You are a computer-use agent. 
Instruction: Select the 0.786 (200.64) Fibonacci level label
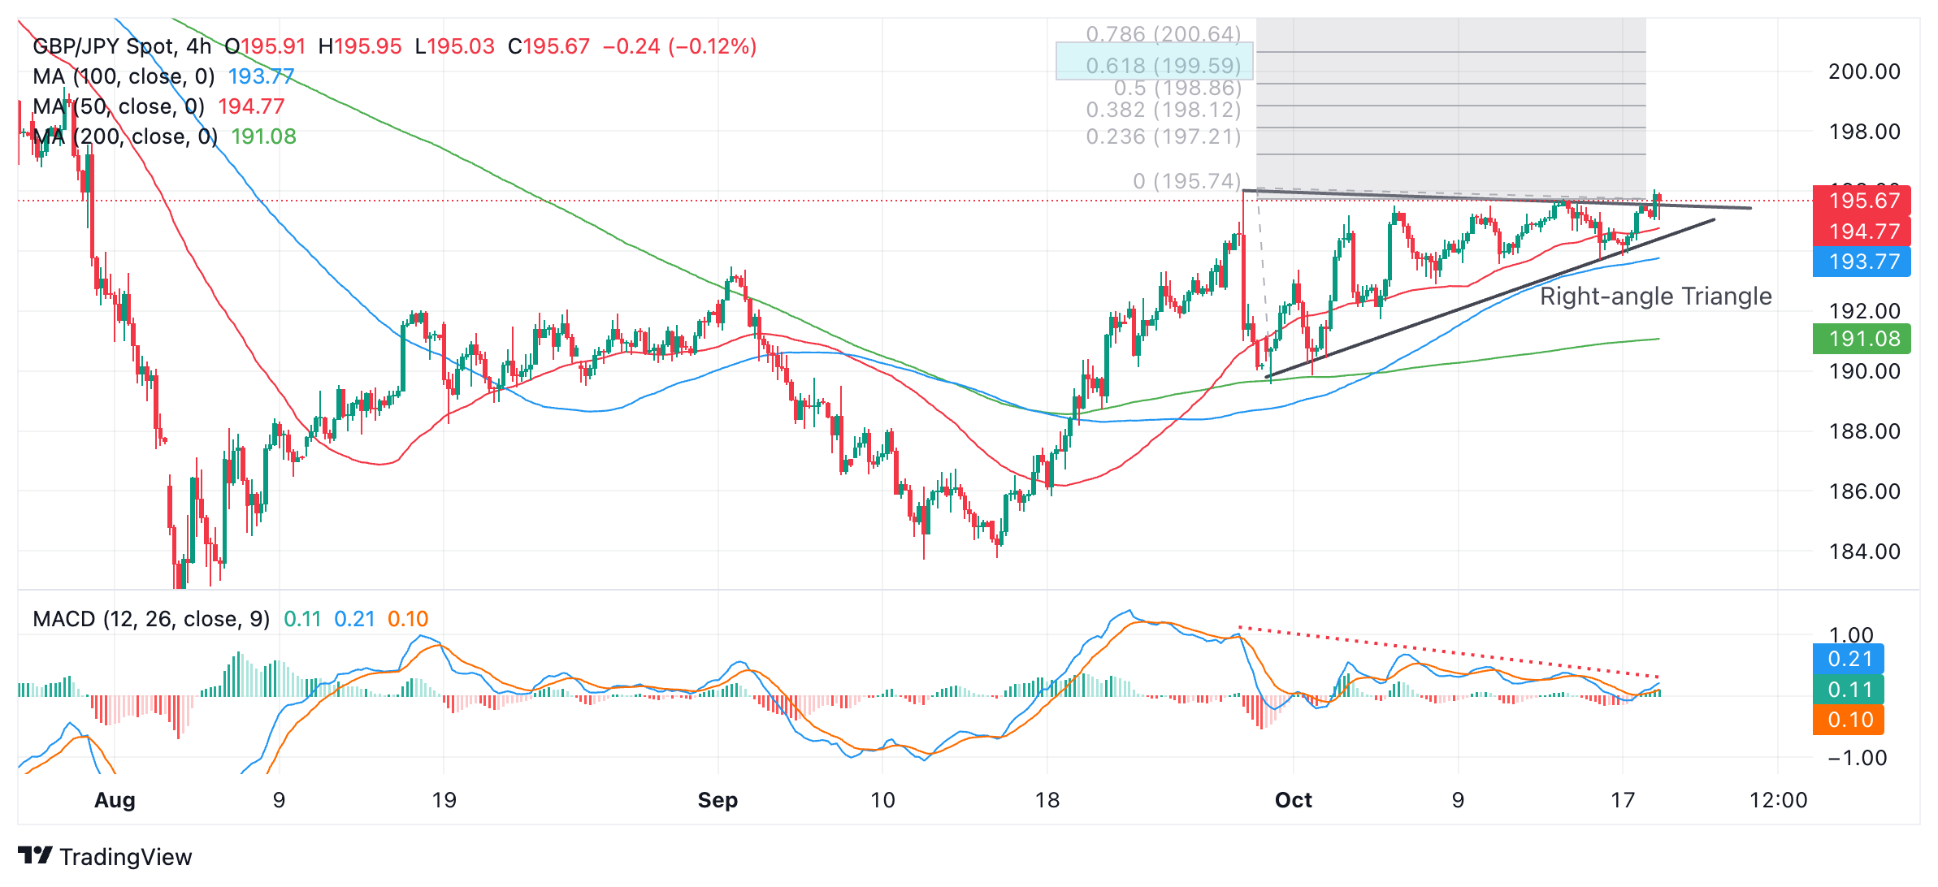click(x=1163, y=34)
